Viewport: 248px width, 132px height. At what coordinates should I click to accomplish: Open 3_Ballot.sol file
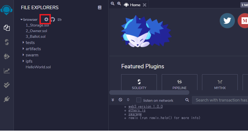pyautogui.click(x=36, y=37)
